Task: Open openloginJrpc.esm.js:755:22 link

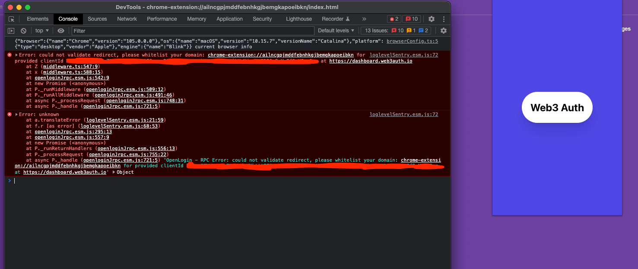Action: (x=127, y=154)
